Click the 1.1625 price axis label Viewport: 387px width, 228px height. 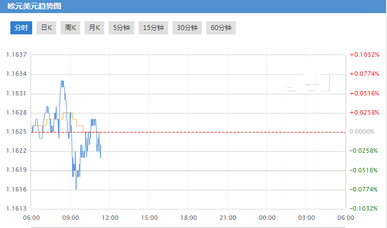(x=16, y=131)
